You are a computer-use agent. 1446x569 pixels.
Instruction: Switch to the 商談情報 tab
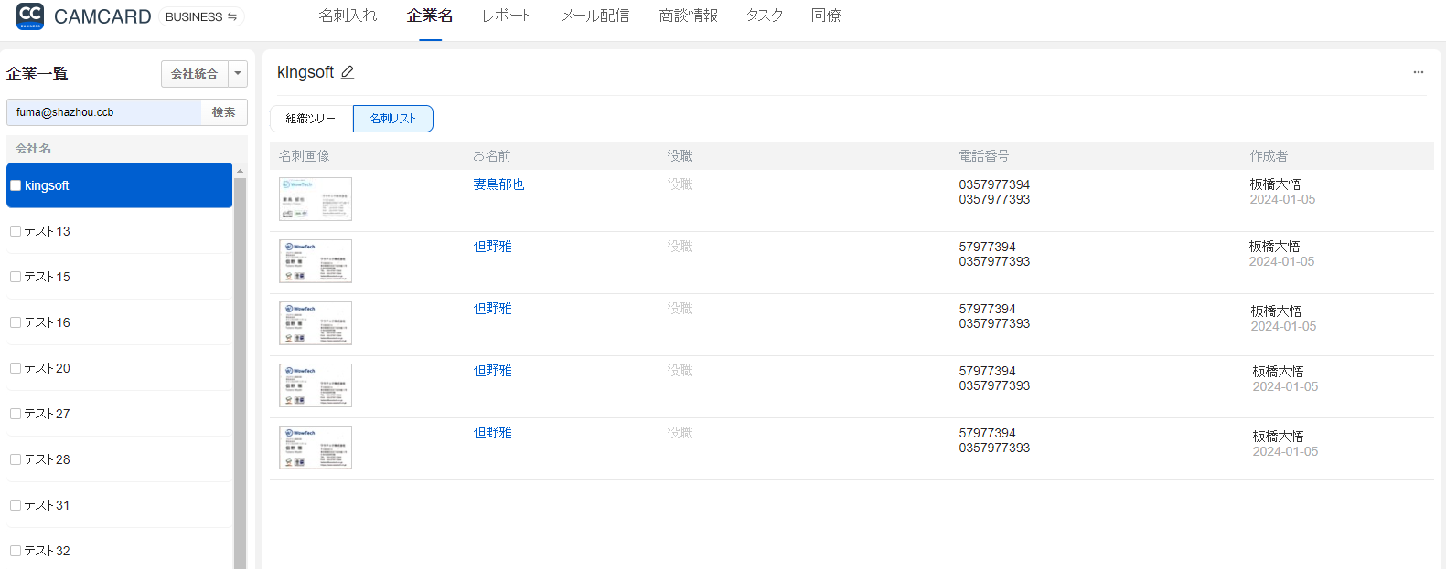tap(689, 16)
